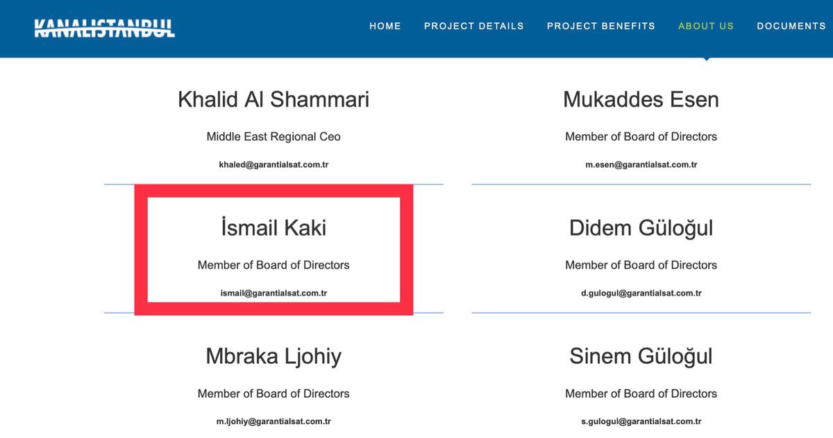
Task: Click email ismail@garantialsat.com.tr
Action: 274,293
